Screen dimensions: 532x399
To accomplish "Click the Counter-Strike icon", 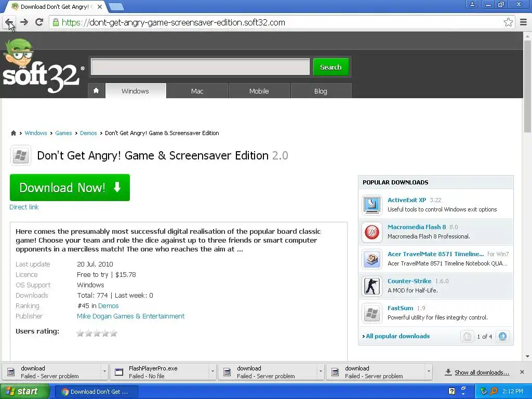I will tap(372, 286).
